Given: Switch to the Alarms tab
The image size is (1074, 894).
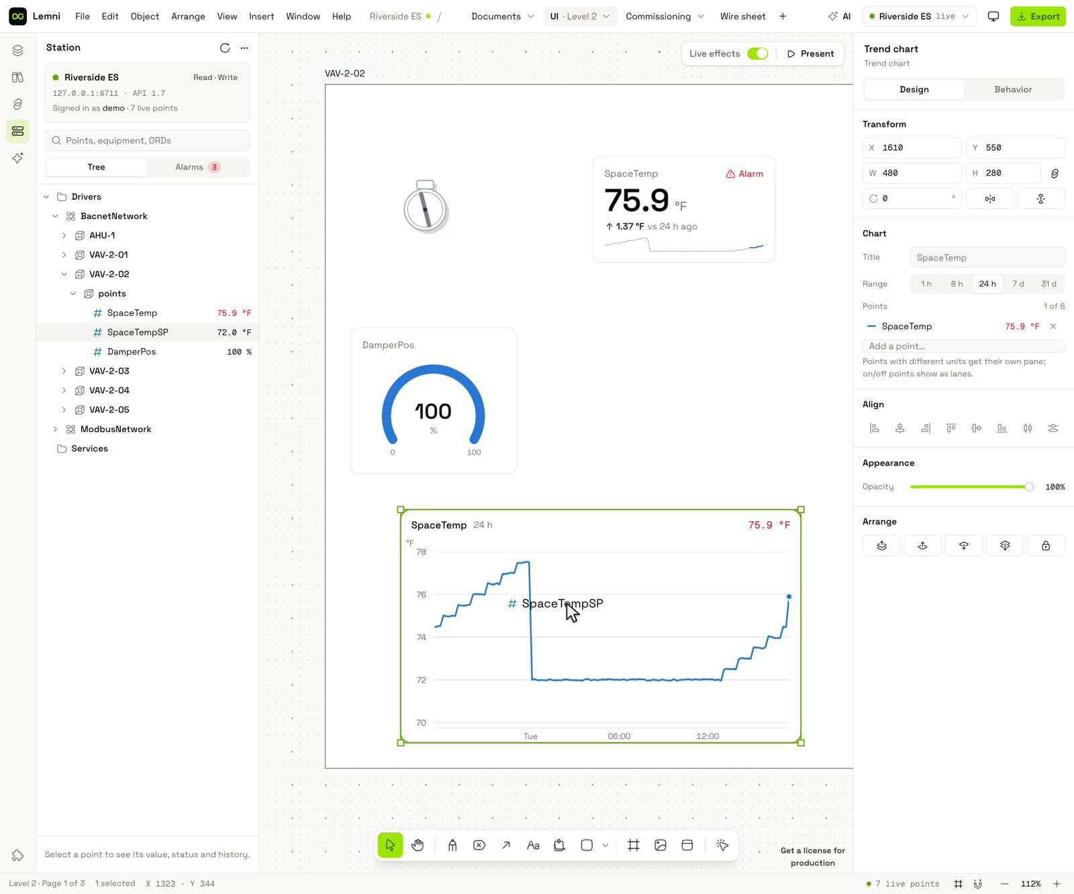Looking at the screenshot, I should coord(197,167).
